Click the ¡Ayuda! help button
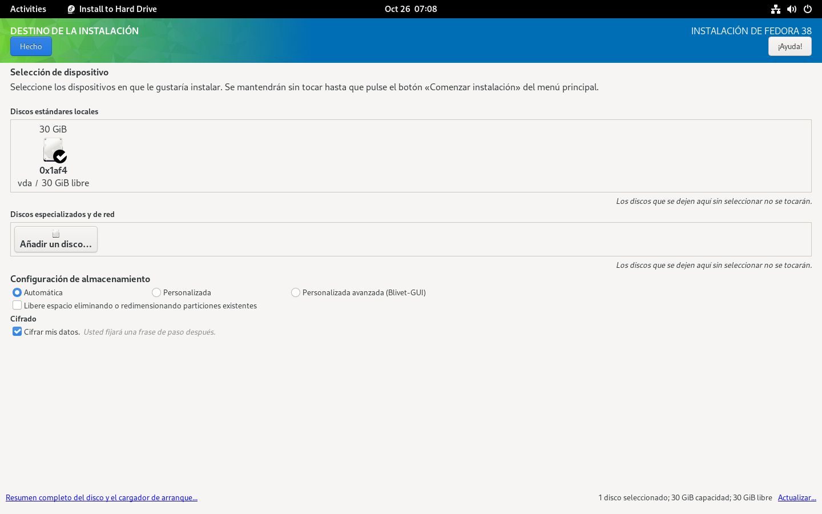 [x=789, y=46]
